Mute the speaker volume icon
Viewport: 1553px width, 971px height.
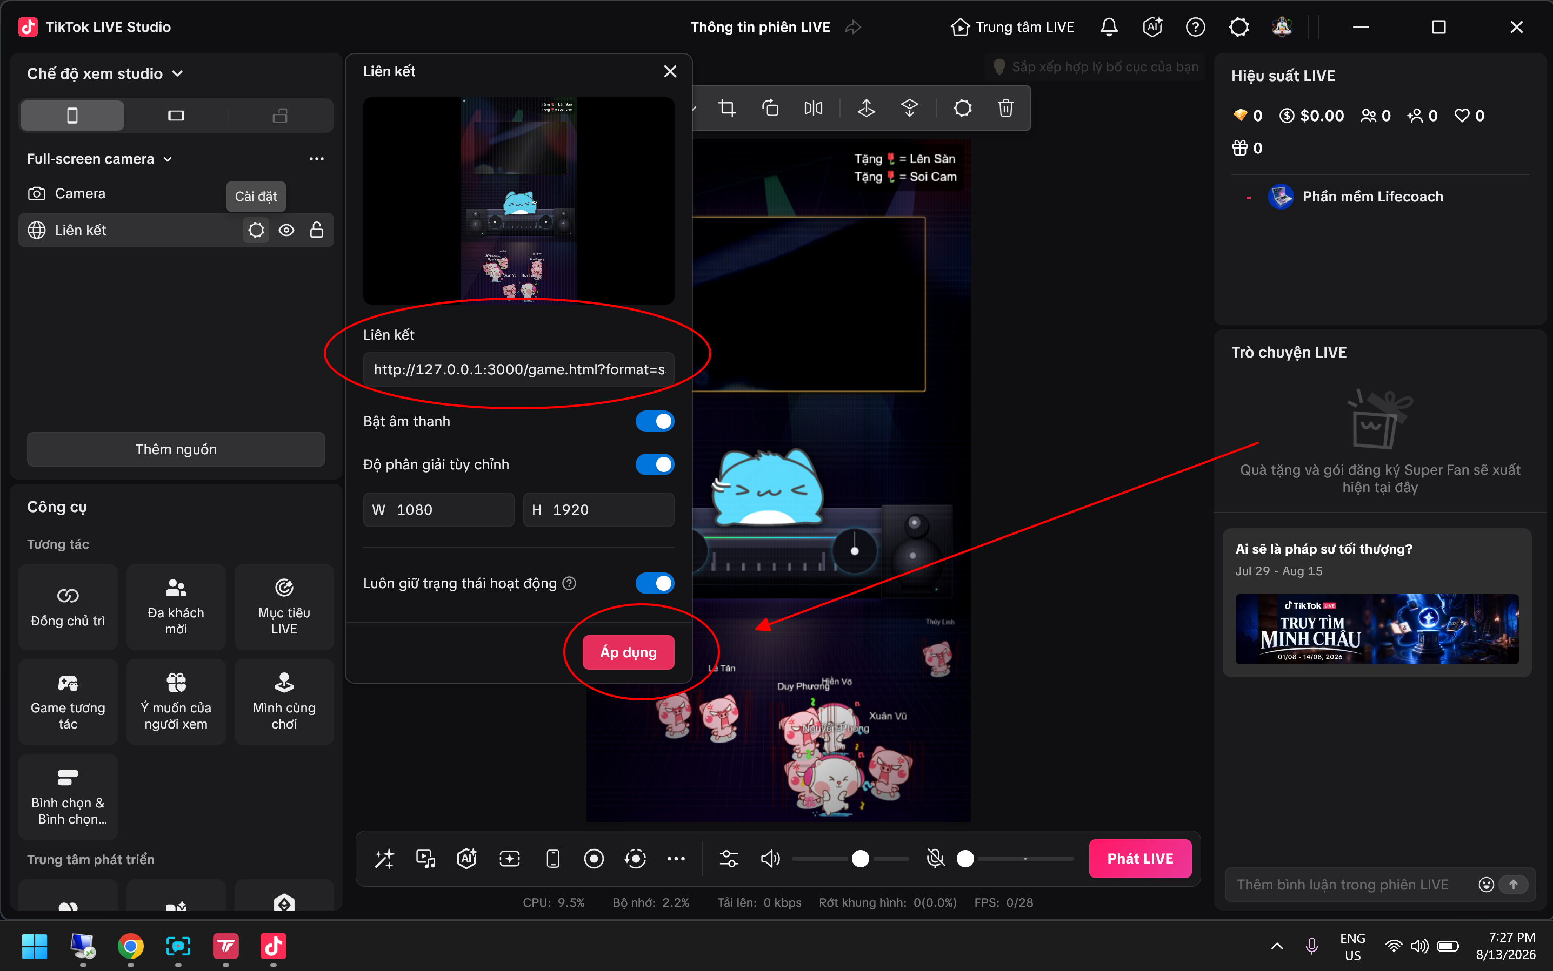770,859
